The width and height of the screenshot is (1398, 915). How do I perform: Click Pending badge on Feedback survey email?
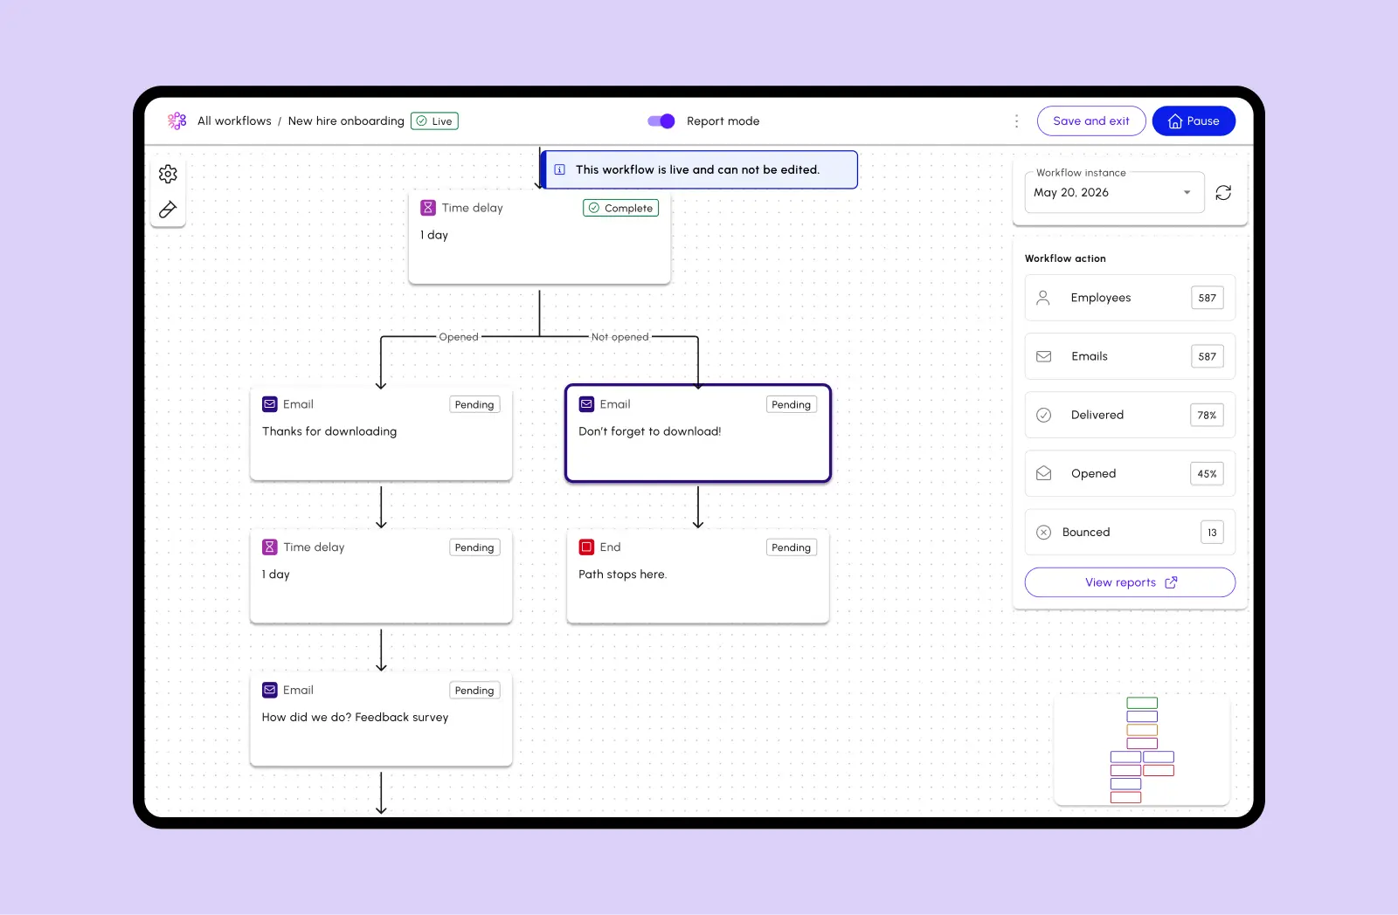(x=474, y=691)
